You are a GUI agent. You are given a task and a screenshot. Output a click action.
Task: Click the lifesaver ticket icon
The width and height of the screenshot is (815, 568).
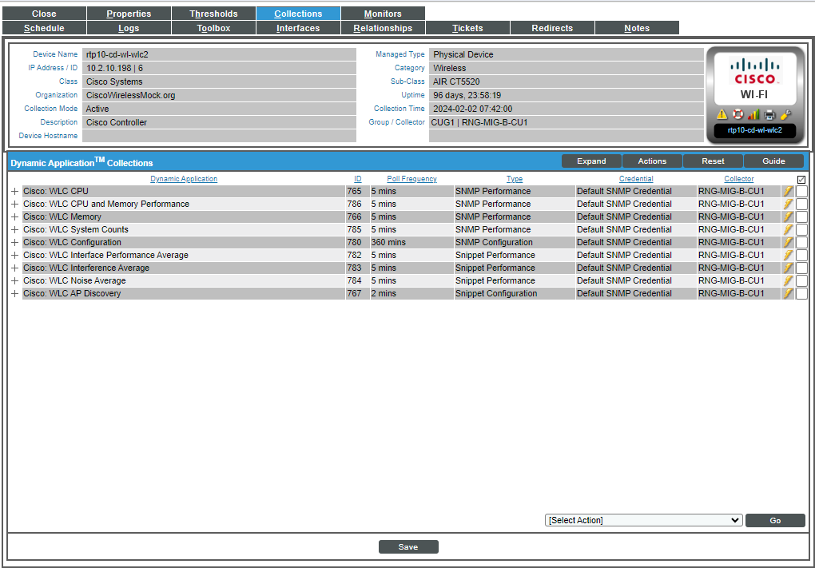[737, 114]
